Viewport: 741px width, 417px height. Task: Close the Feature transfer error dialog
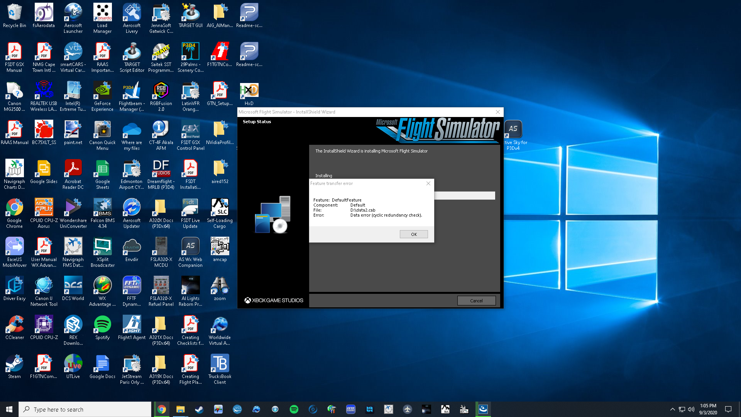[428, 183]
